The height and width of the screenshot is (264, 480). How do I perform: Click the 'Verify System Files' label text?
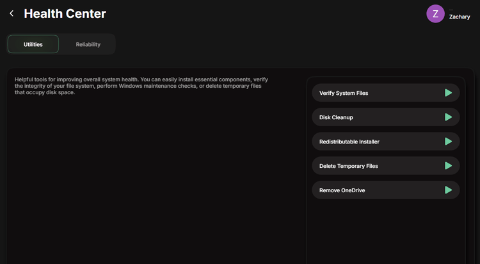[344, 93]
